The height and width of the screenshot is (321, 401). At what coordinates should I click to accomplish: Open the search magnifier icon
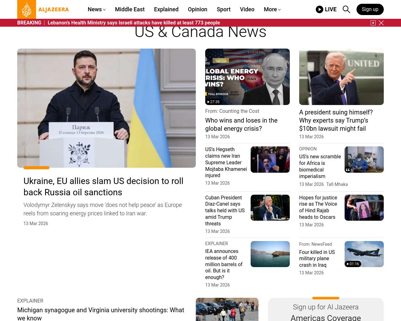point(346,9)
